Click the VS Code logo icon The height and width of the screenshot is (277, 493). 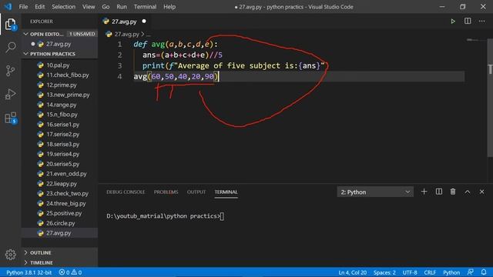pyautogui.click(x=8, y=7)
